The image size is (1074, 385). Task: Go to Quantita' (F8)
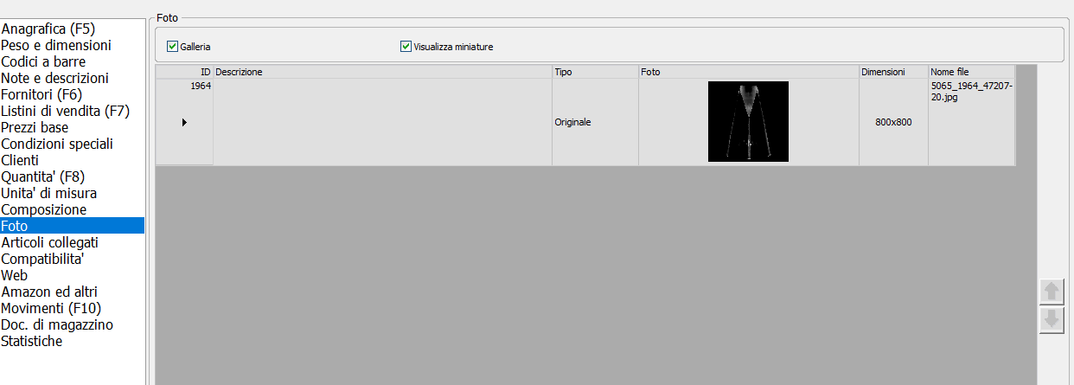43,176
